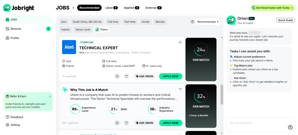Hide the Atos job with the block icon
Viewport: 298px width, 135px height.
[117, 76]
